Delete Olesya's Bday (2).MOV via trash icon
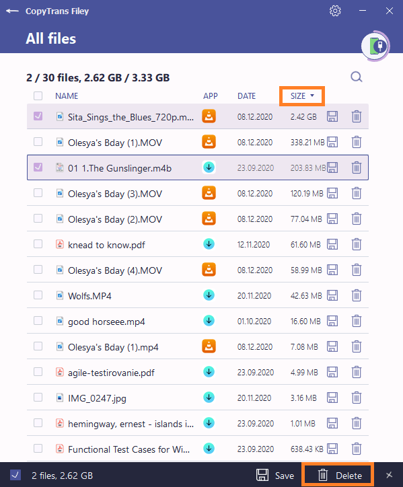This screenshot has height=487, width=403. pyautogui.click(x=357, y=219)
